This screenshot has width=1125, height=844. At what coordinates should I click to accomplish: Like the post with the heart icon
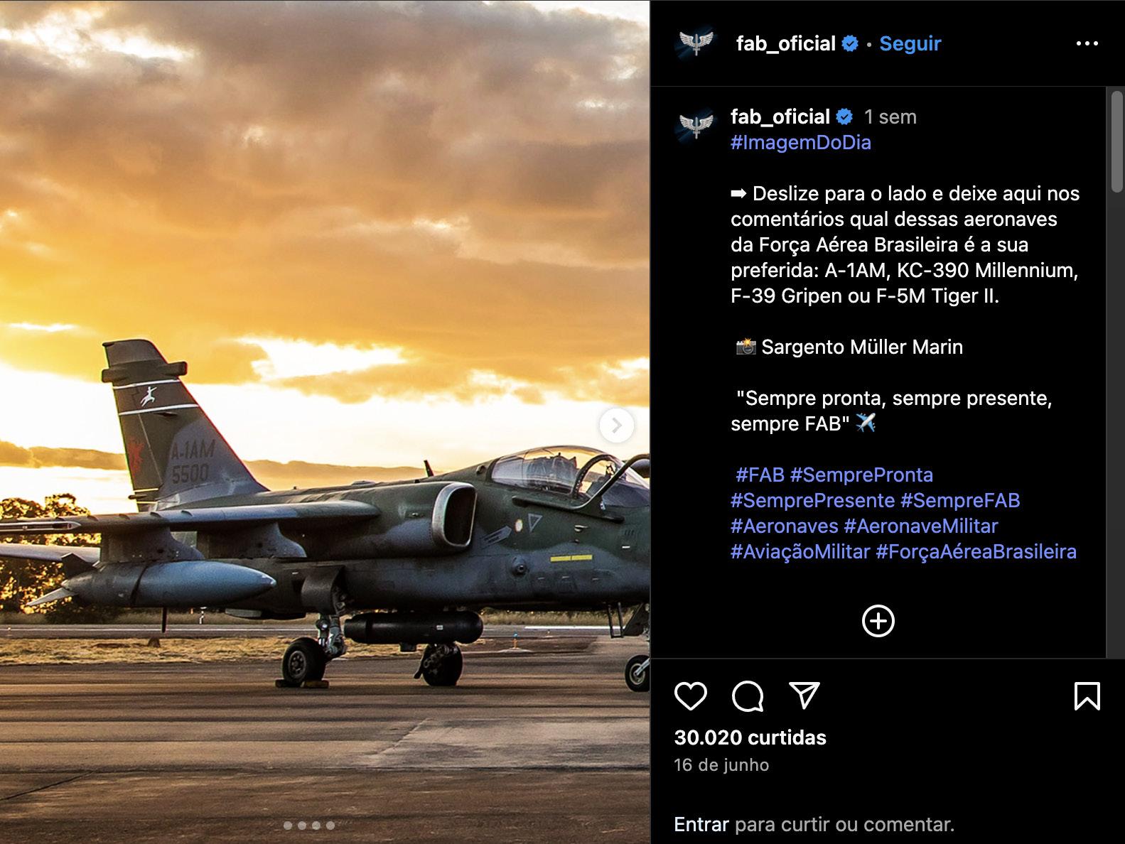pos(690,696)
